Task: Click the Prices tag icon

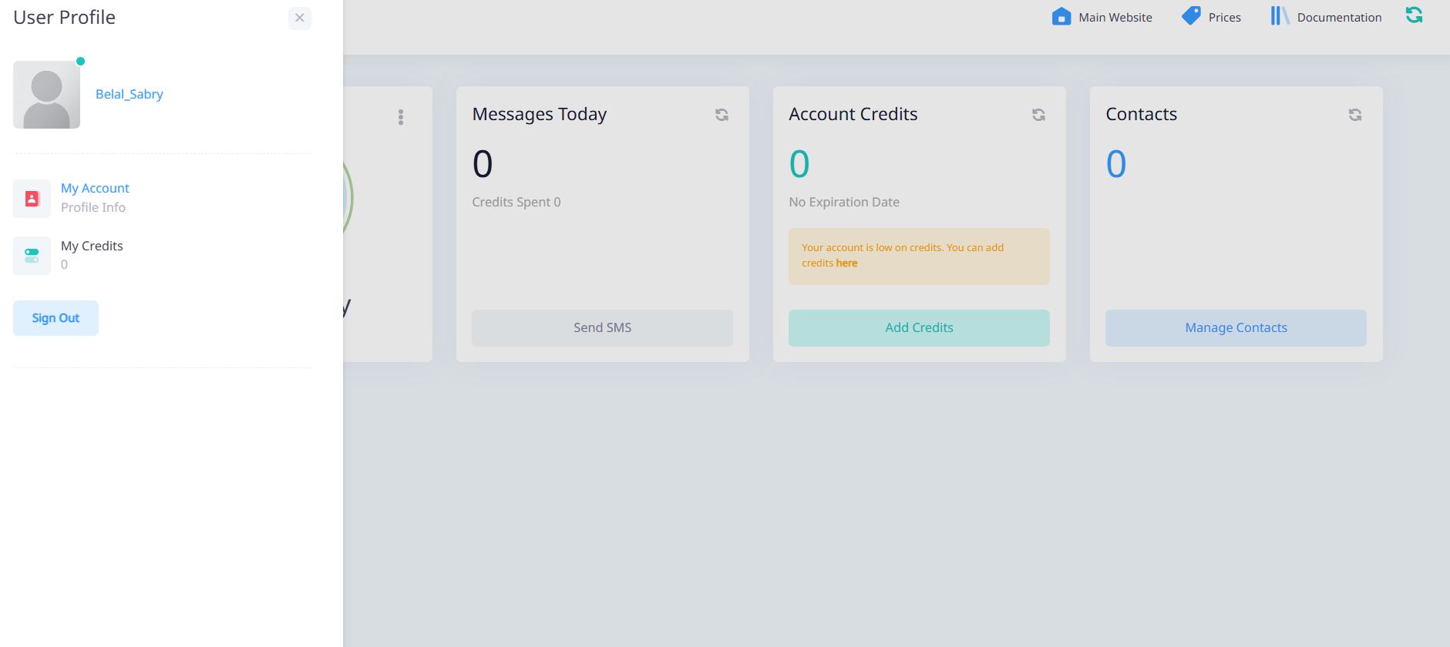Action: tap(1191, 16)
